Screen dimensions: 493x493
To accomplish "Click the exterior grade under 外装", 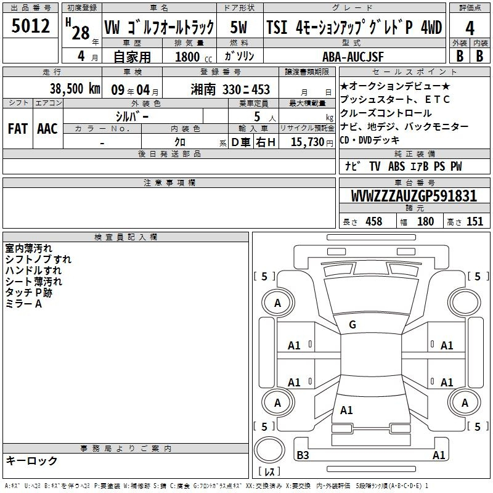I will pos(459,56).
